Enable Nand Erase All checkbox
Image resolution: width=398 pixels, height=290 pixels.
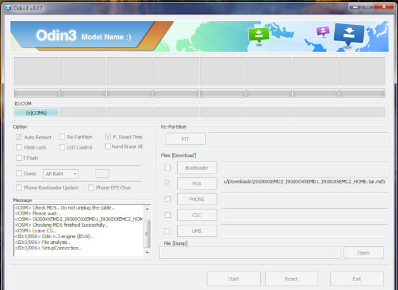(x=108, y=146)
